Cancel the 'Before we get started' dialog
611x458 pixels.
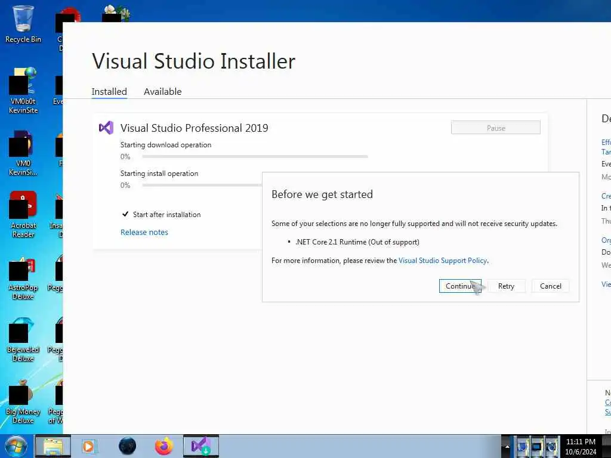pyautogui.click(x=550, y=286)
